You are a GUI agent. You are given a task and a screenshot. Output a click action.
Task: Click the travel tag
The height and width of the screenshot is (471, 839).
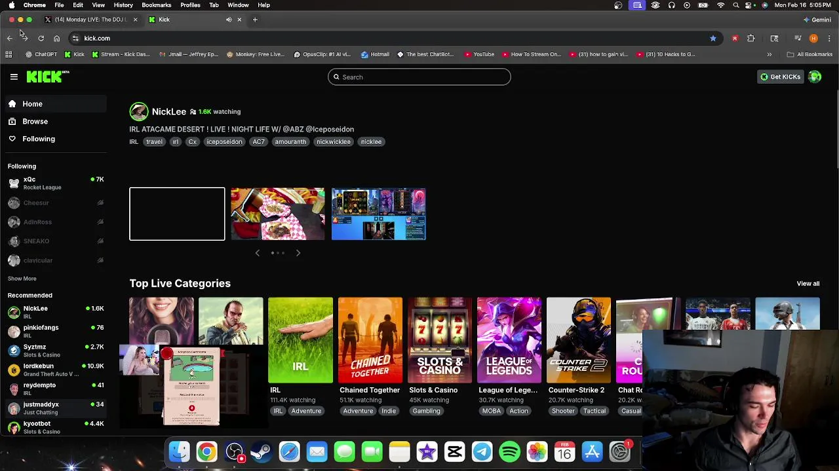[x=154, y=142]
